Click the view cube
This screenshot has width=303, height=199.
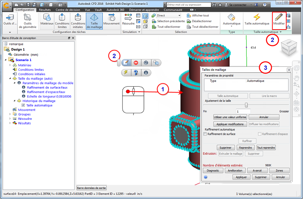coord(289,48)
